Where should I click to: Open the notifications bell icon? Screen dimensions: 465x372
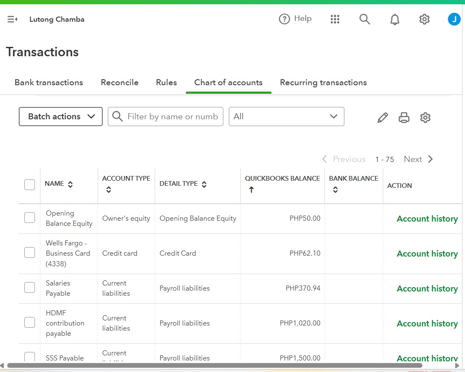click(x=394, y=20)
